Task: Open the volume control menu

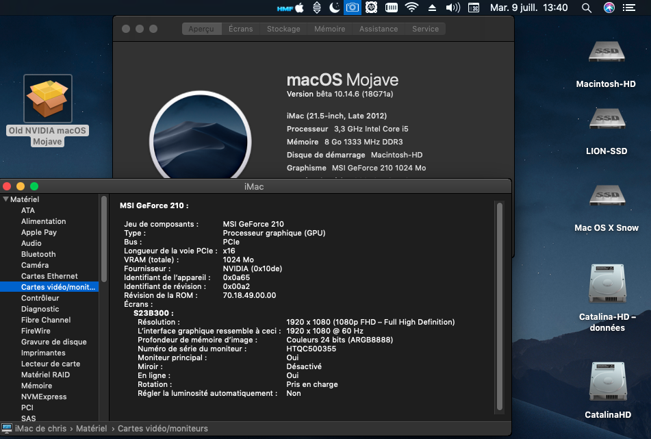Action: [x=452, y=8]
